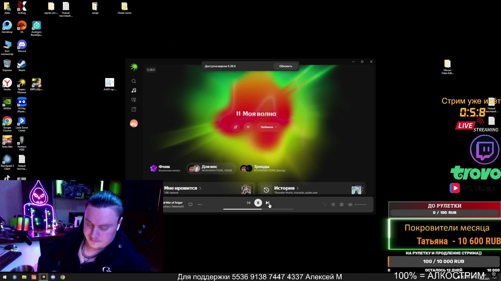The height and width of the screenshot is (281, 501).
Task: Open player settings gear icon
Action: [342, 205]
